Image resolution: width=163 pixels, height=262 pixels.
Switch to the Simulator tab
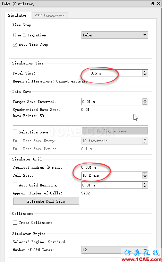[x=18, y=15]
